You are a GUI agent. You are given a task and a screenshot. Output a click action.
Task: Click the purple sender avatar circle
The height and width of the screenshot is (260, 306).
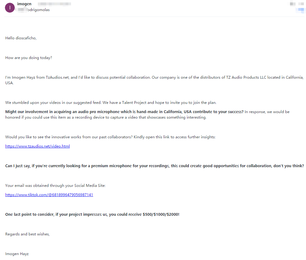tap(10, 8)
